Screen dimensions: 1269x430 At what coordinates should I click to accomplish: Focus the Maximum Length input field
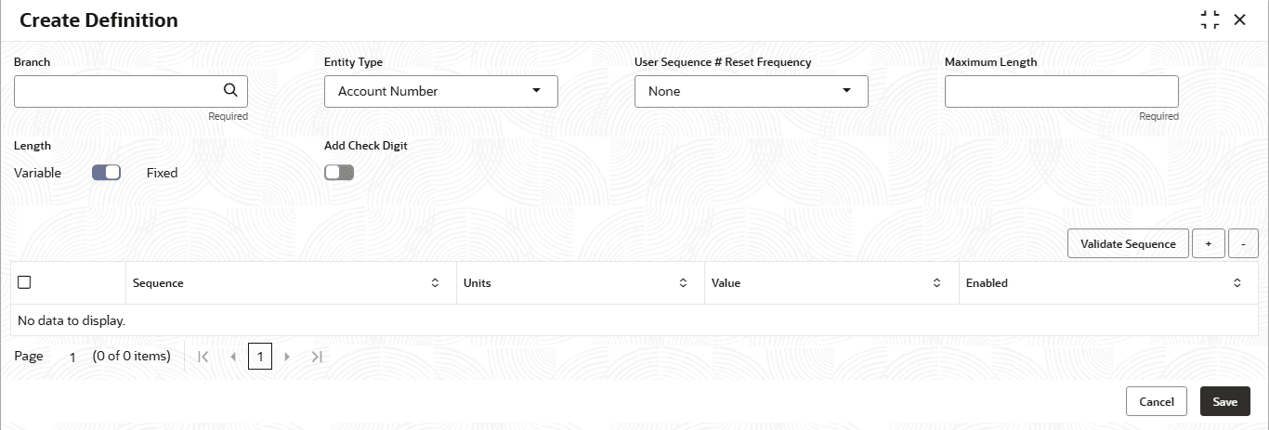(x=1061, y=91)
